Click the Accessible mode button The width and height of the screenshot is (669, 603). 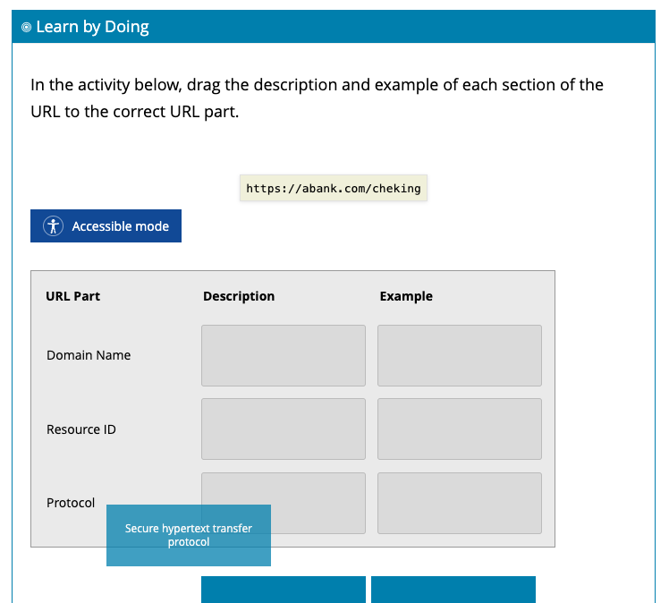tap(106, 225)
